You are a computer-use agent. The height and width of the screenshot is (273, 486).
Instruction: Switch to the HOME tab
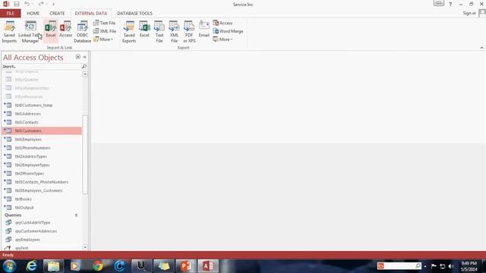[33, 14]
